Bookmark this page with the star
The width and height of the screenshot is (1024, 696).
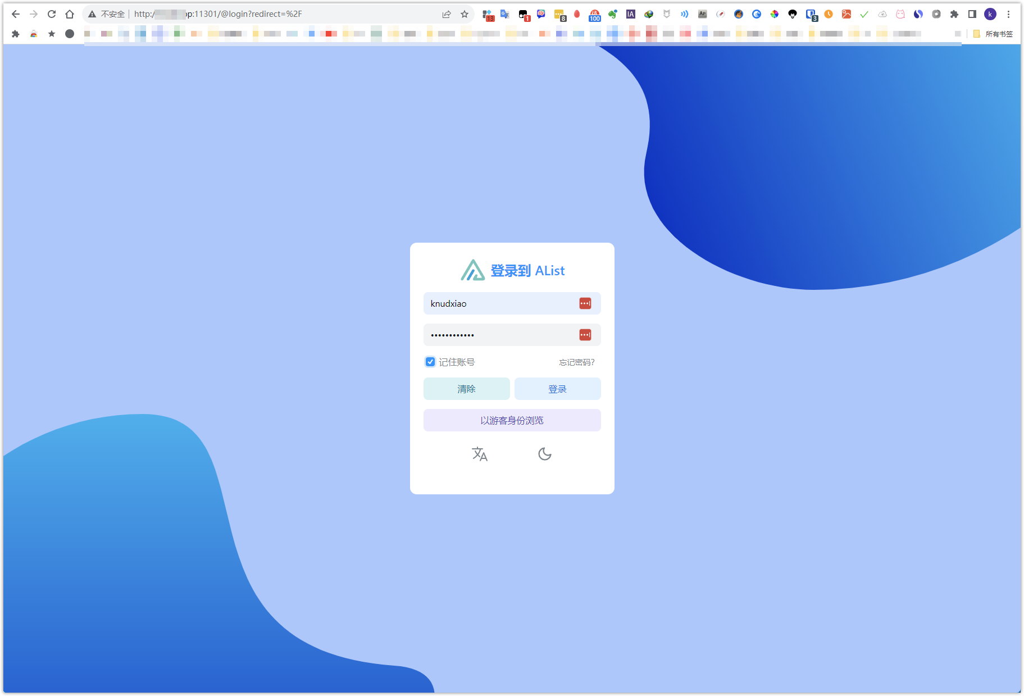(465, 14)
